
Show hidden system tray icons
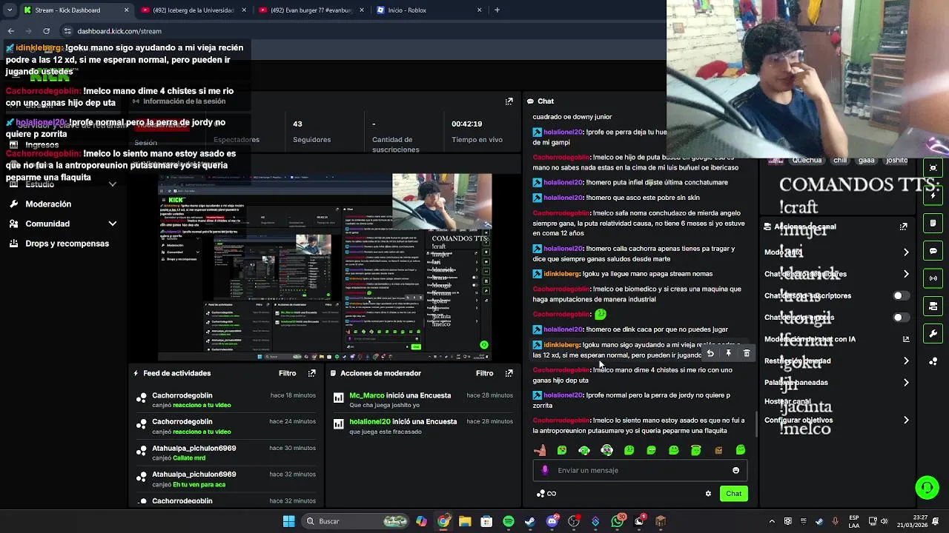tap(771, 521)
